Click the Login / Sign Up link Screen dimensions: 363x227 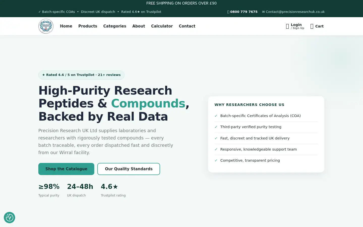(297, 26)
